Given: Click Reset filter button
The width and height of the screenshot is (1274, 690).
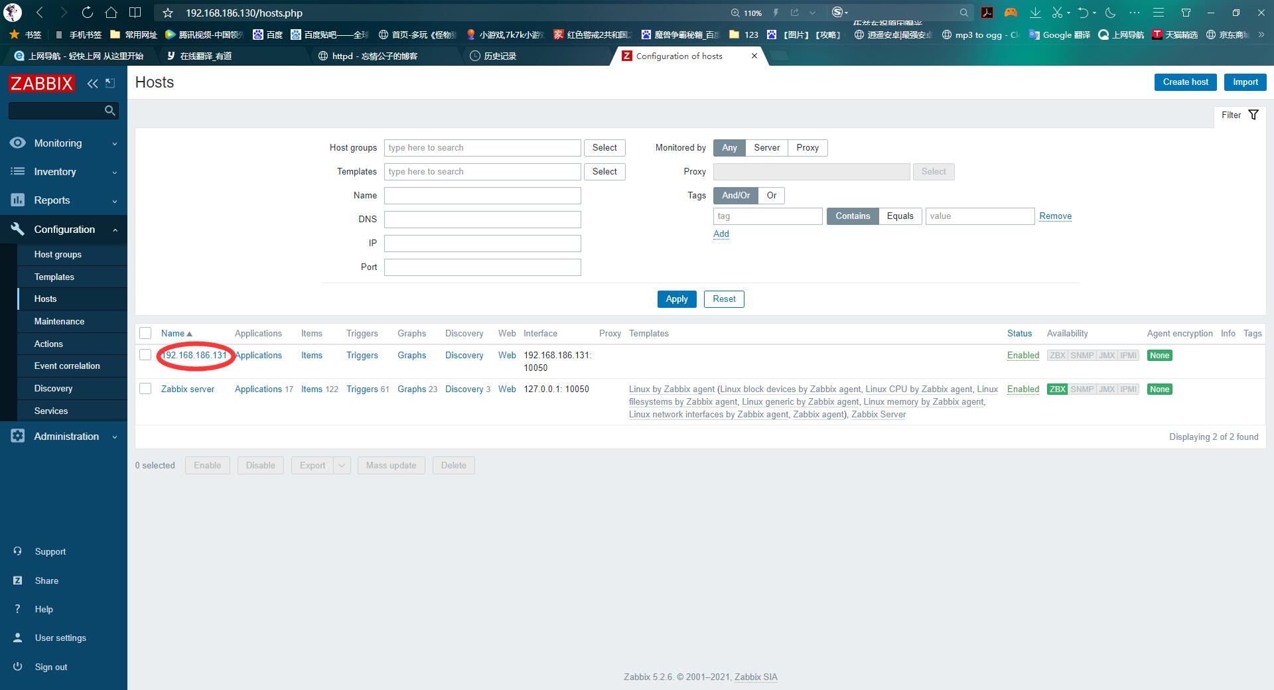Looking at the screenshot, I should coord(724,299).
